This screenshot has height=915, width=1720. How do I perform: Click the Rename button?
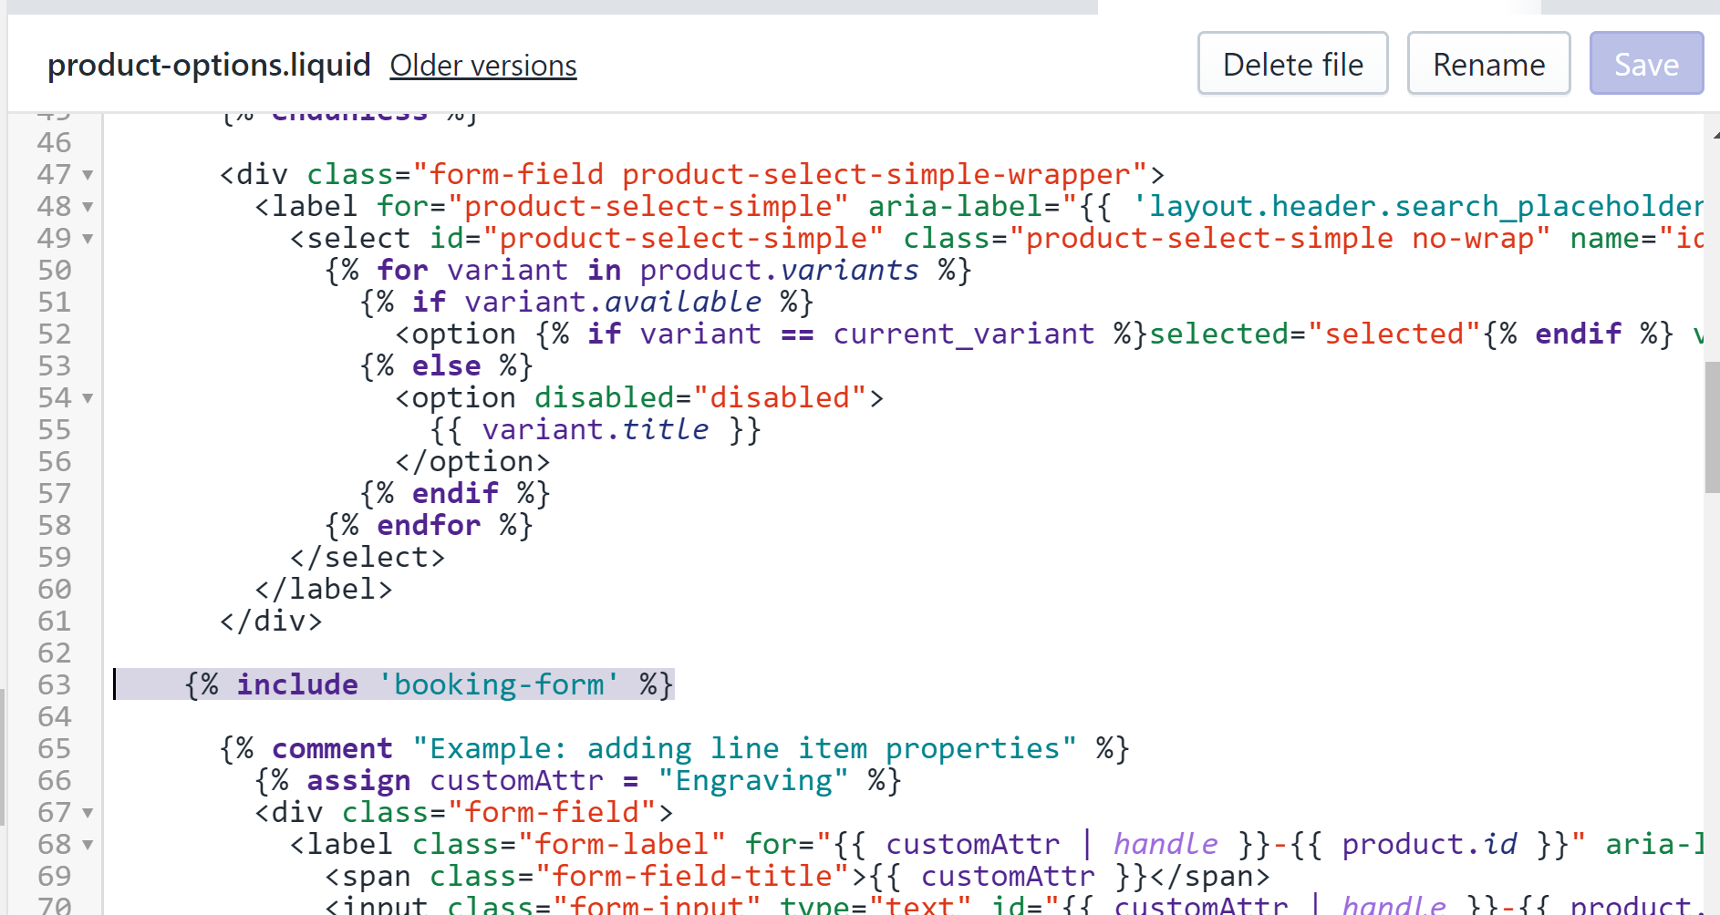point(1488,64)
